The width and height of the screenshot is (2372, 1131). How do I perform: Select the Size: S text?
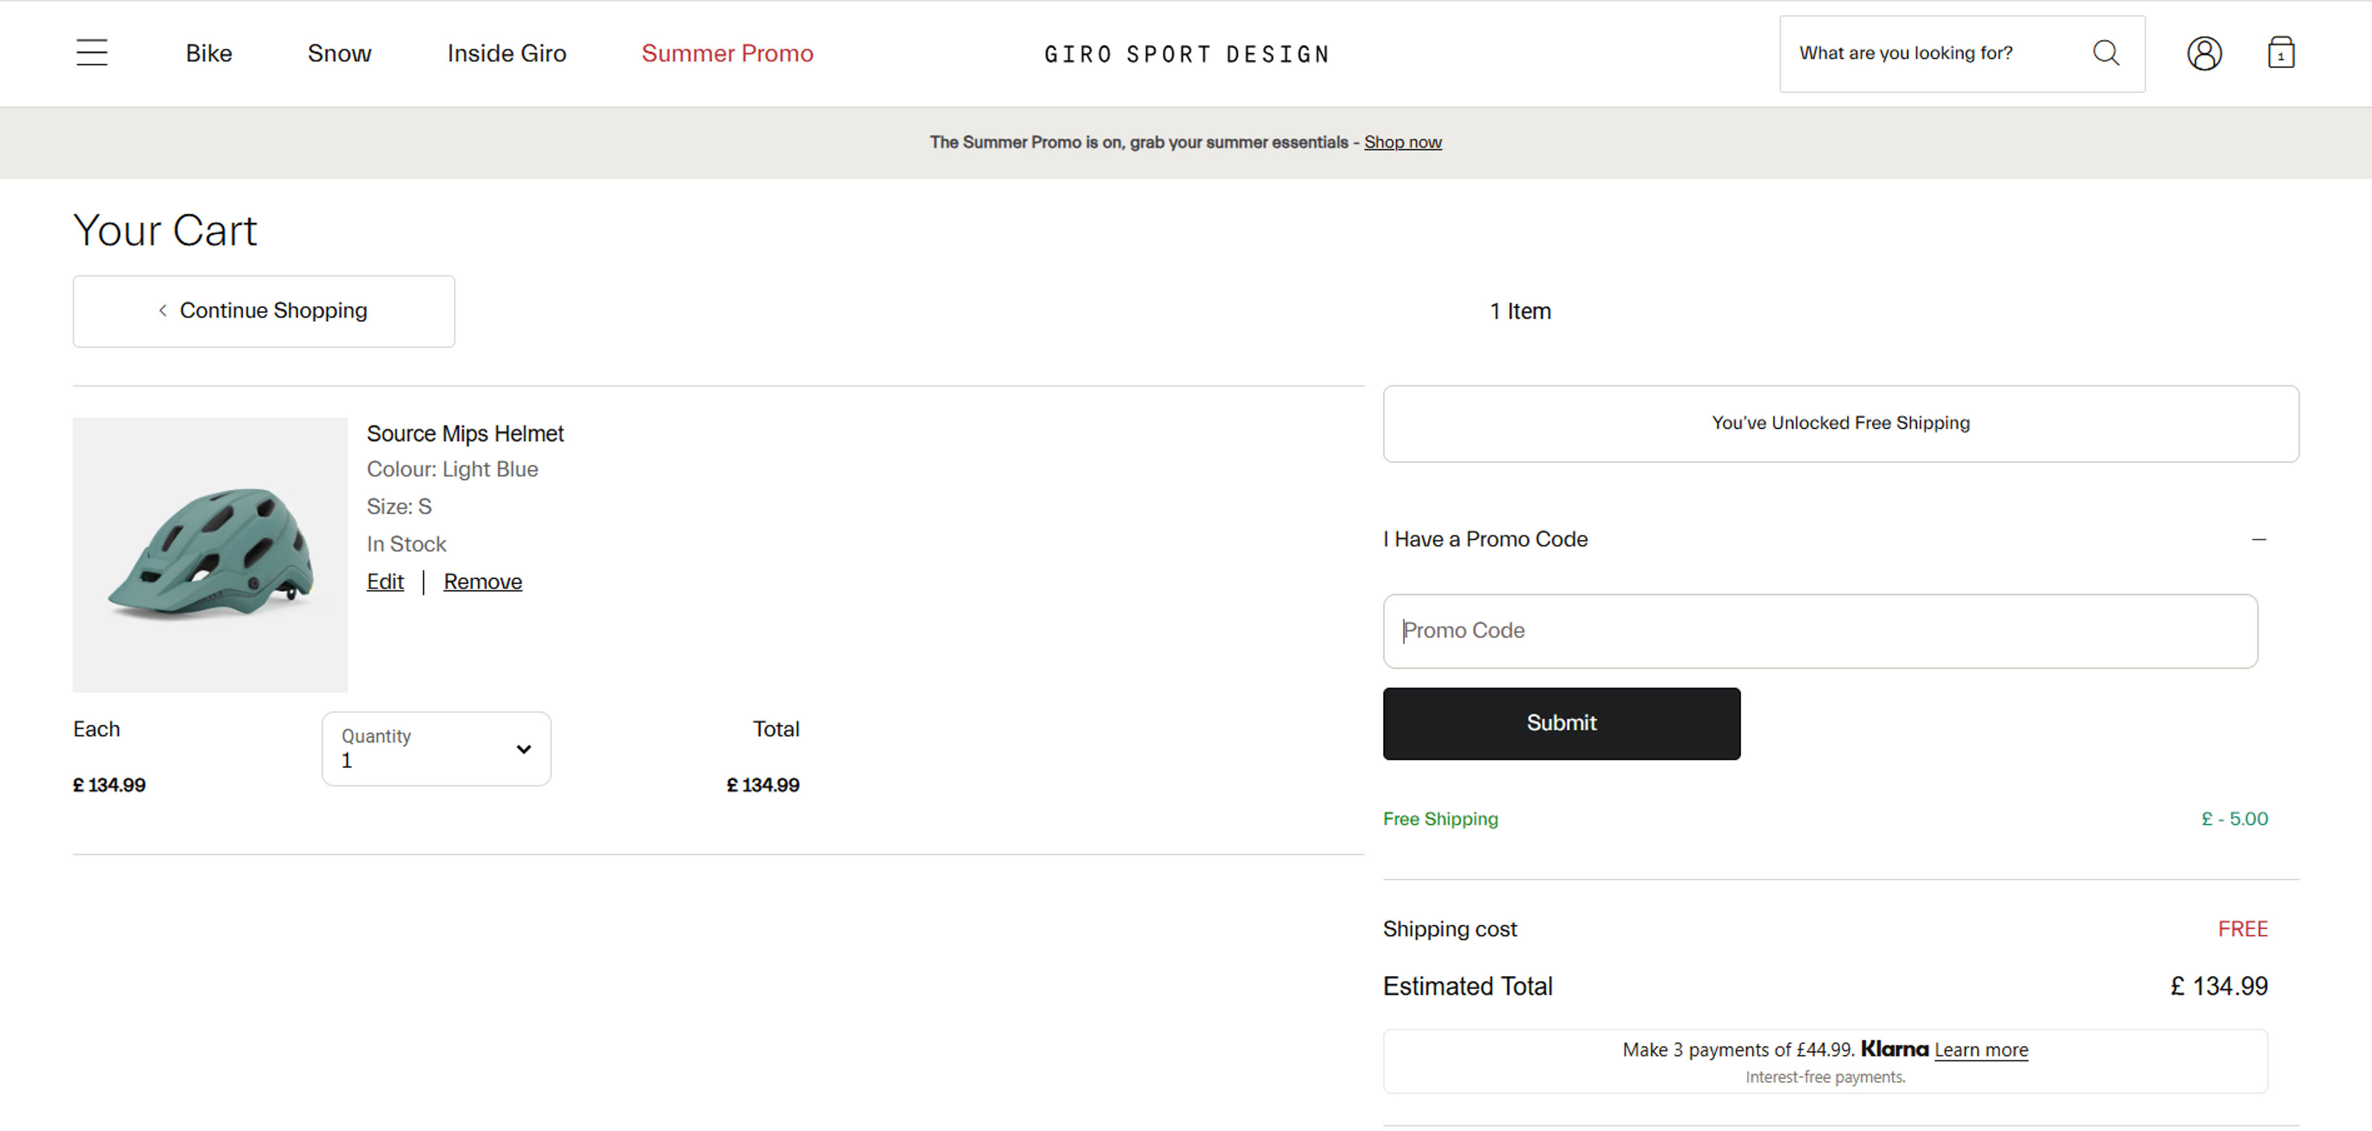point(398,506)
